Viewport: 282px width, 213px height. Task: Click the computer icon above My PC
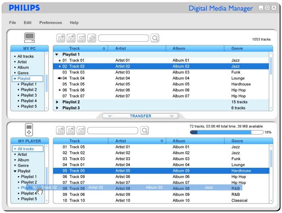(29, 38)
